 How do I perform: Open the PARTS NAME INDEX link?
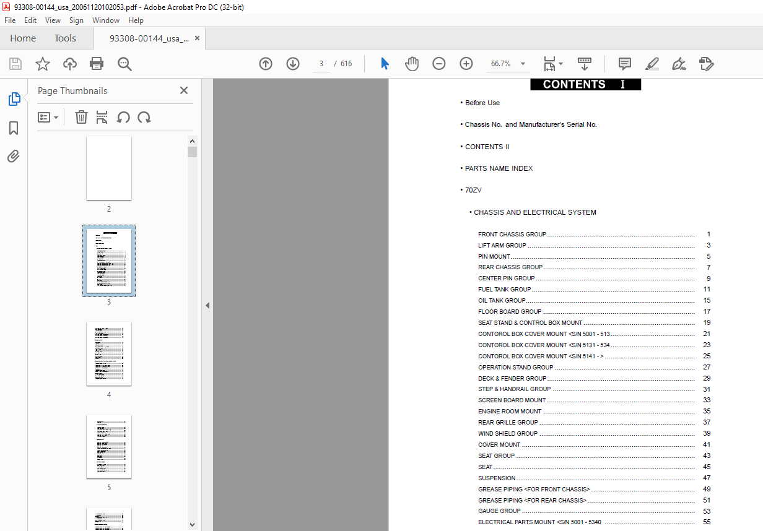point(499,168)
